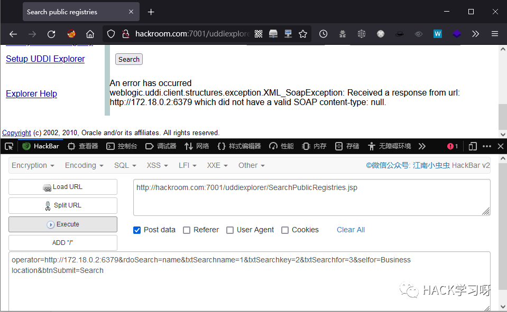Switch to the HackBar devtools tab

[41, 146]
